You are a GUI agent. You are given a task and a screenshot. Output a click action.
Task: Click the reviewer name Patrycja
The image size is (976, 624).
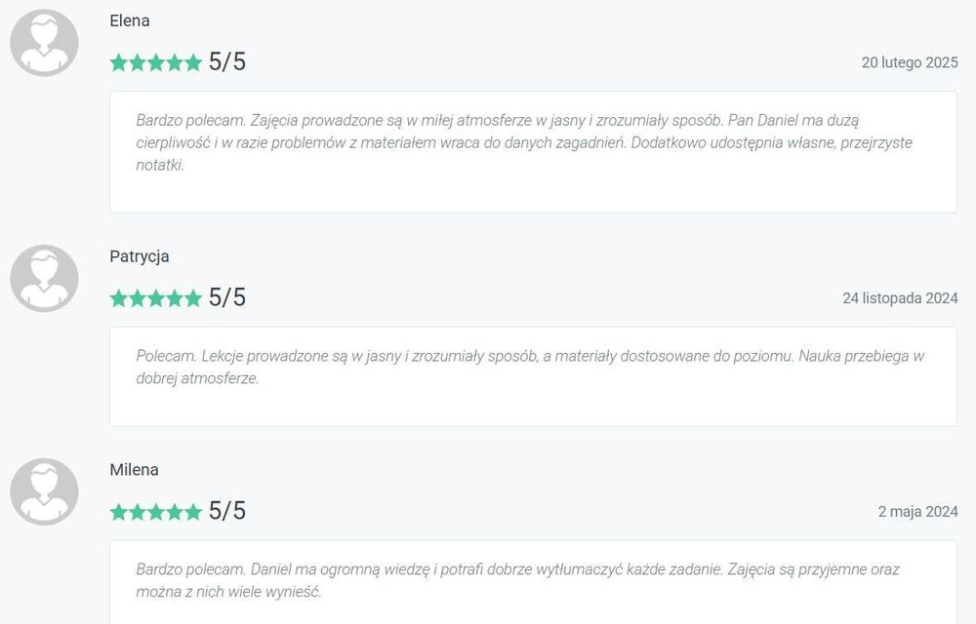click(140, 256)
